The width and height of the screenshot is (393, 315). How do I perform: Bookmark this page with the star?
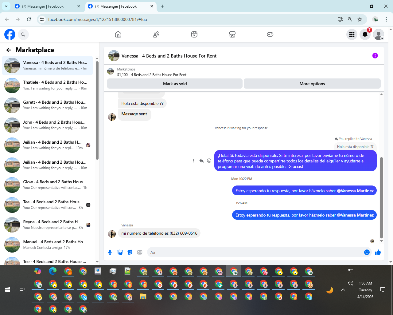(360, 19)
